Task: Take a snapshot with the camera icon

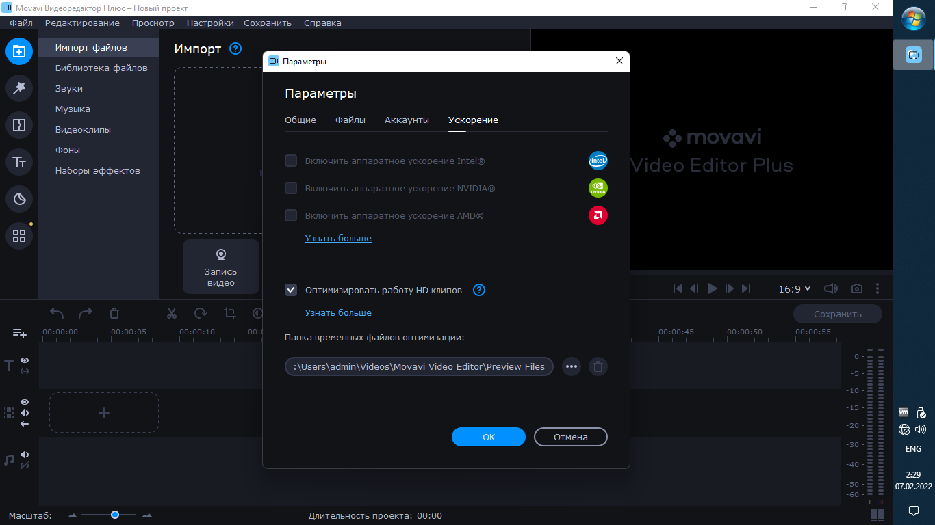Action: 856,289
